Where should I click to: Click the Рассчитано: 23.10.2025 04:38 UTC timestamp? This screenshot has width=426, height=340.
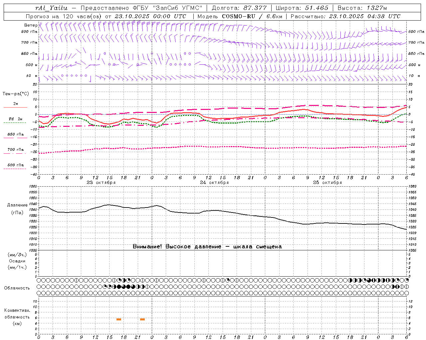345,16
